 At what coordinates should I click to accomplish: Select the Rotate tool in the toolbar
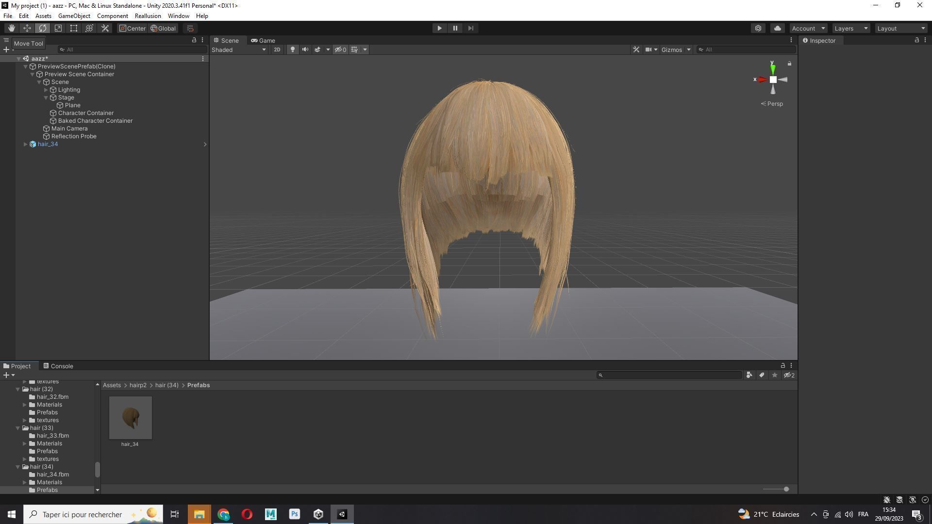pos(42,28)
